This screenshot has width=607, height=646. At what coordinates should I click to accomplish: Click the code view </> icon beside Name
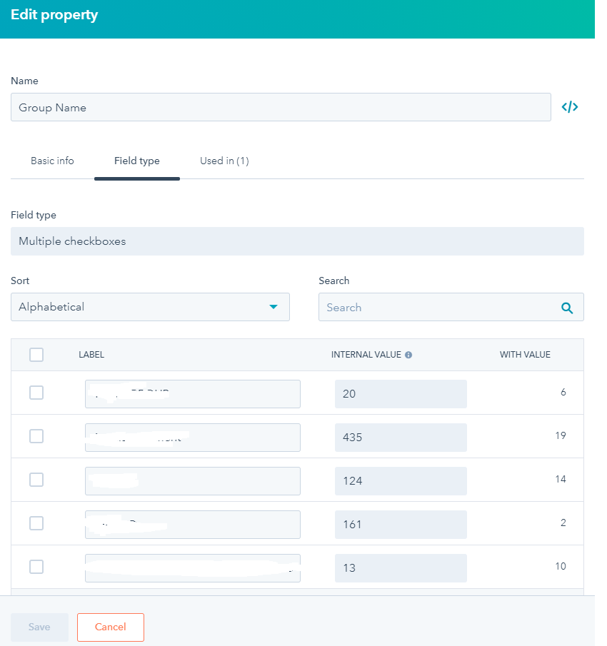click(568, 106)
